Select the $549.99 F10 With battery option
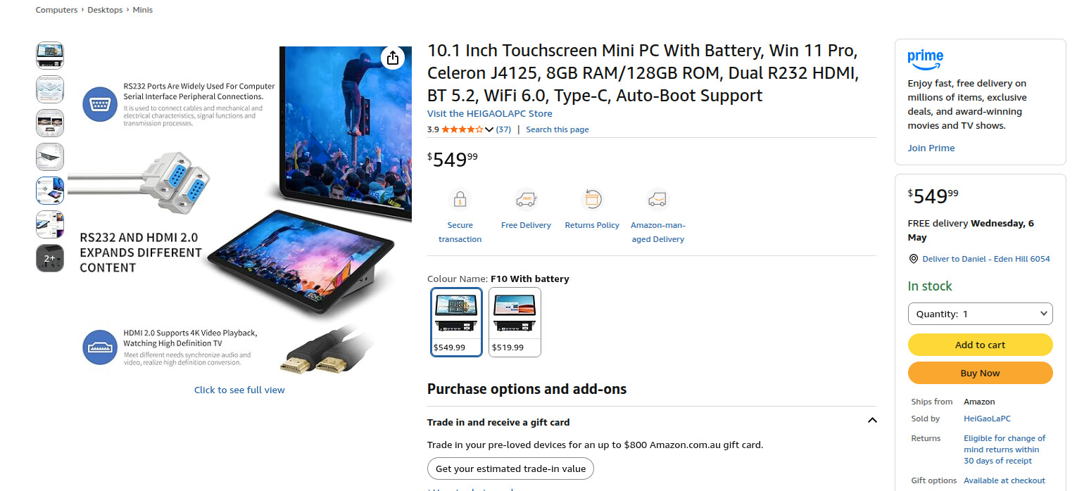Screen dimensions: 1077x491 [457, 322]
